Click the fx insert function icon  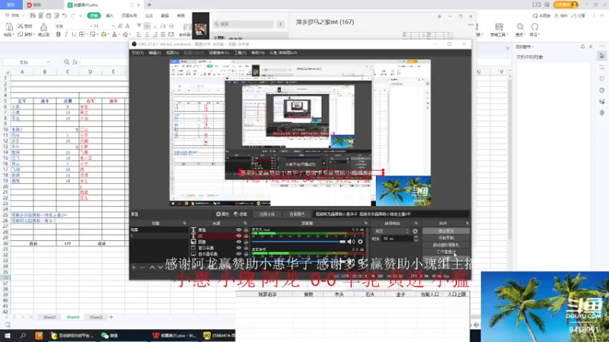pos(75,62)
